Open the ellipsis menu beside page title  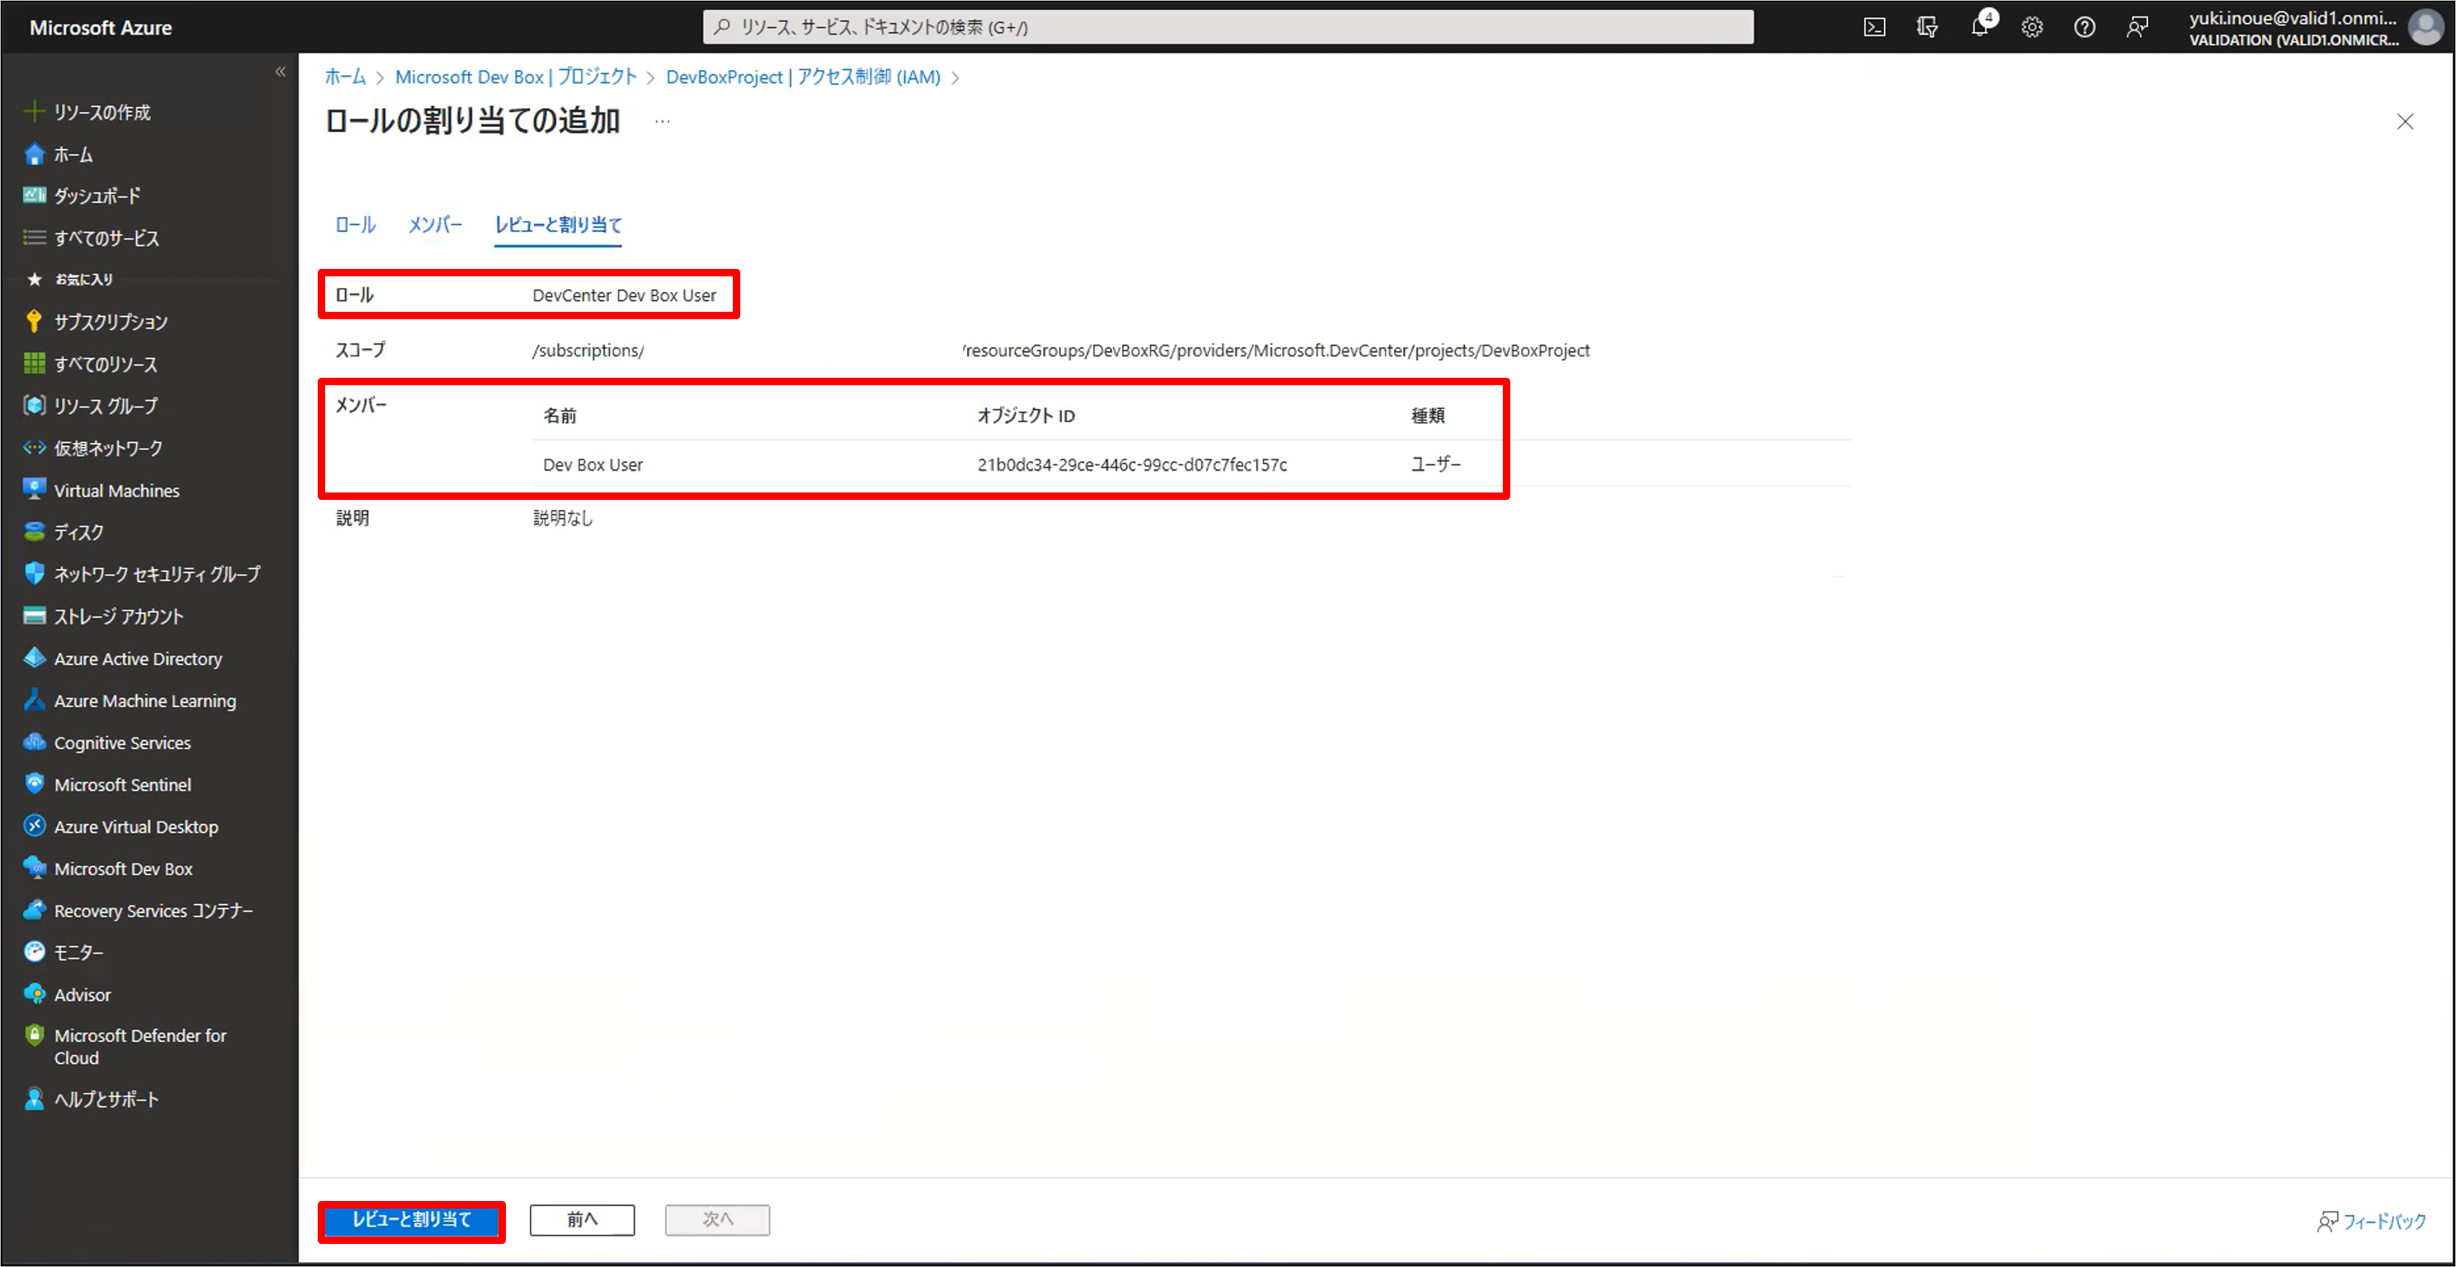click(x=663, y=121)
